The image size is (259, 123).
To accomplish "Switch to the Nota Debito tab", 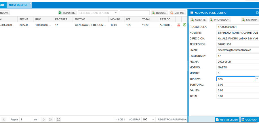I will [x=18, y=5].
